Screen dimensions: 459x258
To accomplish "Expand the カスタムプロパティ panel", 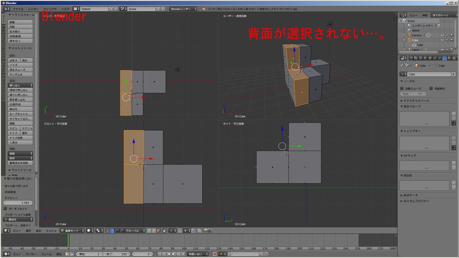I will 415,201.
